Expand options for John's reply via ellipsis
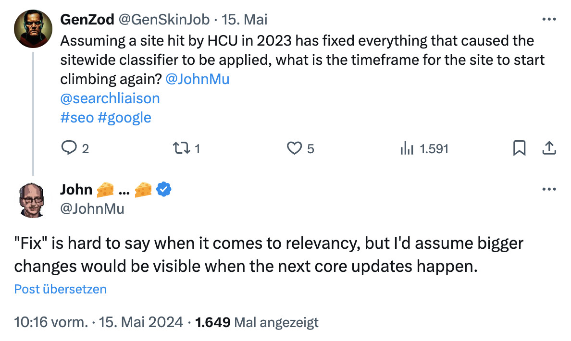 tap(548, 189)
